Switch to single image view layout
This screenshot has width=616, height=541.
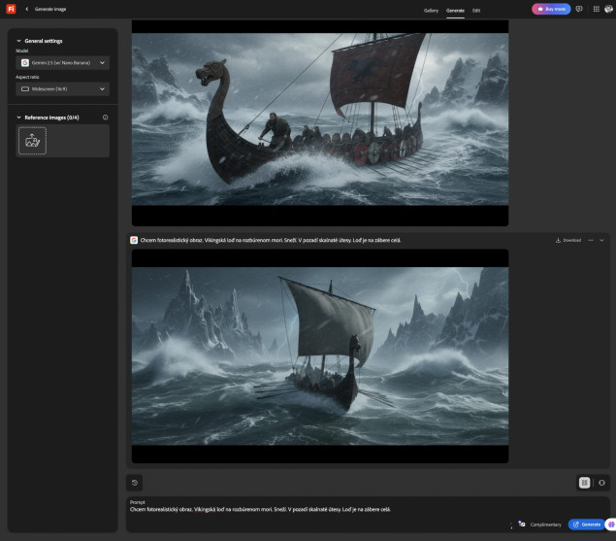coord(601,482)
